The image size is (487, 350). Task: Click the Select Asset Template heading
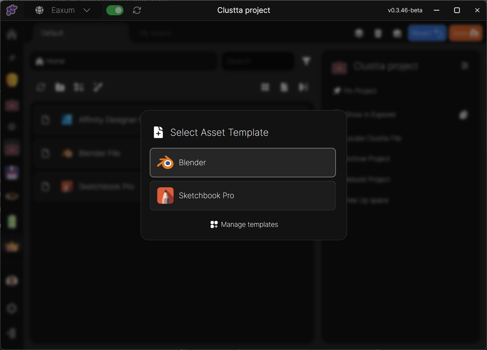pyautogui.click(x=219, y=132)
